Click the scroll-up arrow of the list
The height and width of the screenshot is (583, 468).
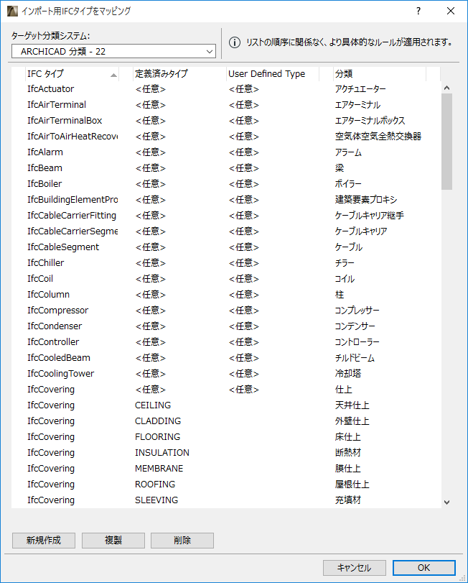(x=447, y=88)
